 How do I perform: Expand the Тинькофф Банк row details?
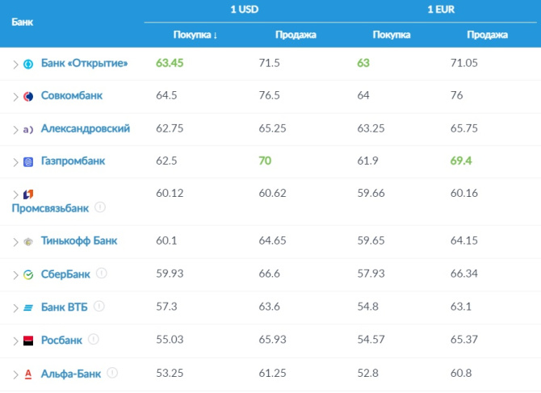[x=15, y=241]
